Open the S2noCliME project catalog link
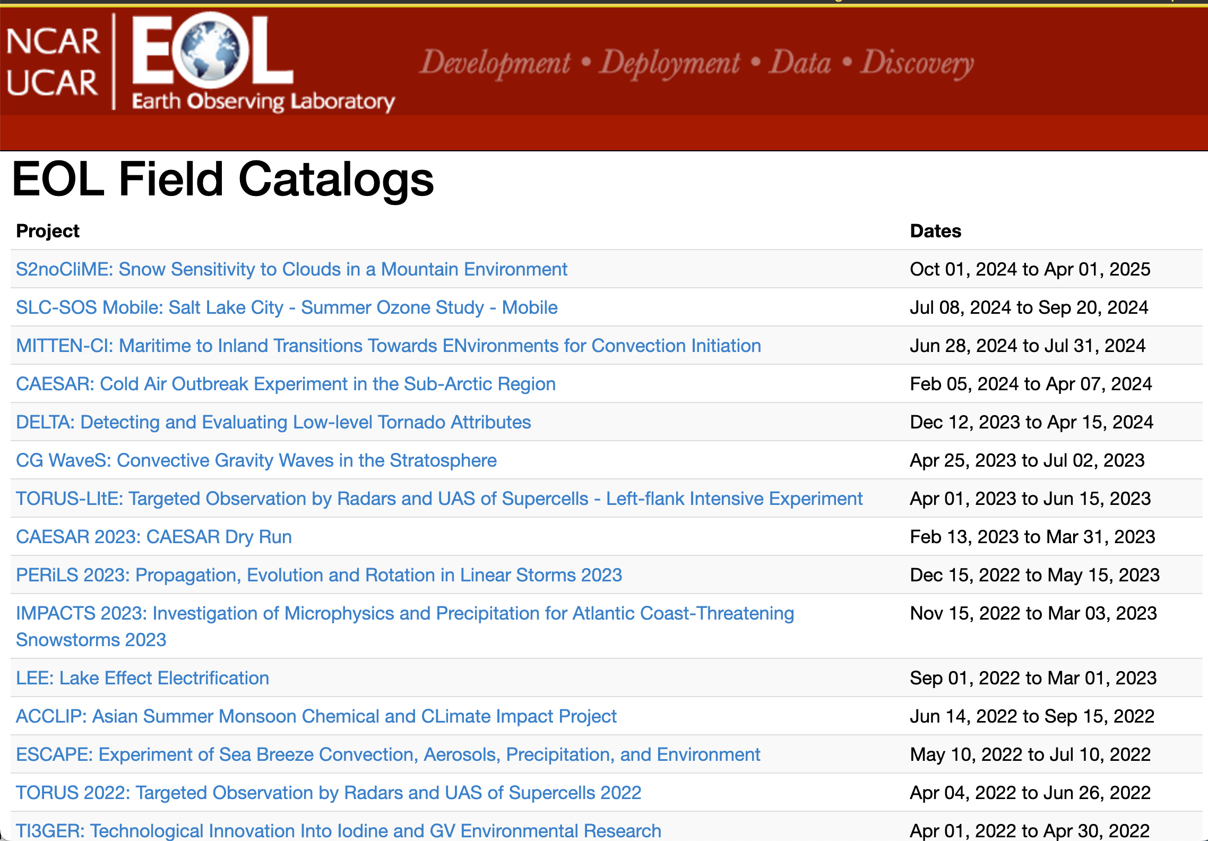The height and width of the screenshot is (841, 1208). click(291, 269)
